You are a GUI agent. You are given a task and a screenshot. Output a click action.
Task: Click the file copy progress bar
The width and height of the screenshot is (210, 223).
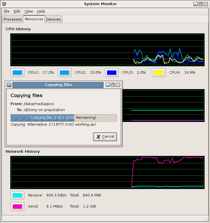pyautogui.click(x=64, y=118)
